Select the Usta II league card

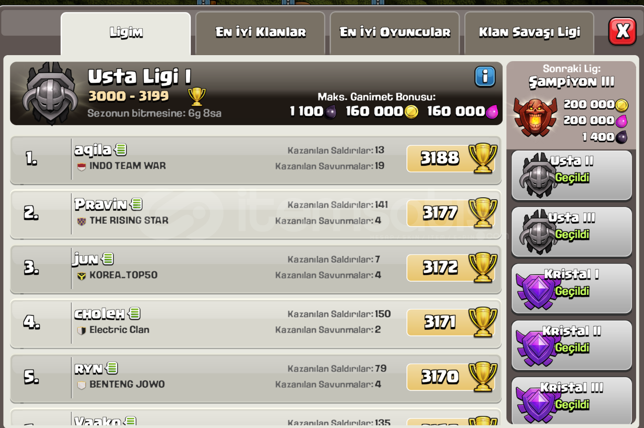(x=572, y=176)
